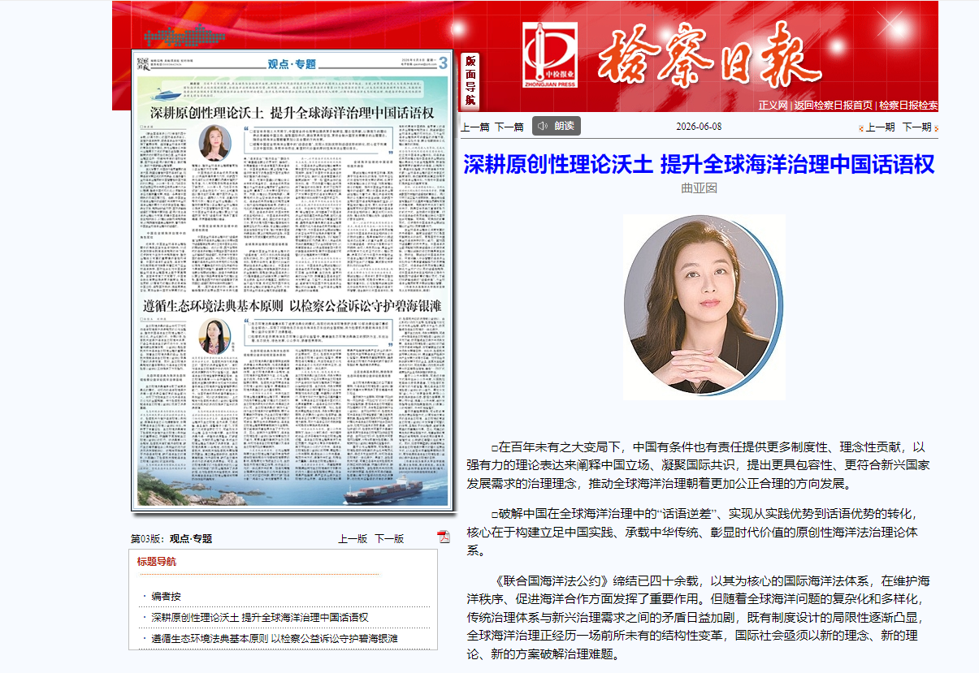Click the 朗读 speaker button
The width and height of the screenshot is (979, 673).
pyautogui.click(x=557, y=126)
